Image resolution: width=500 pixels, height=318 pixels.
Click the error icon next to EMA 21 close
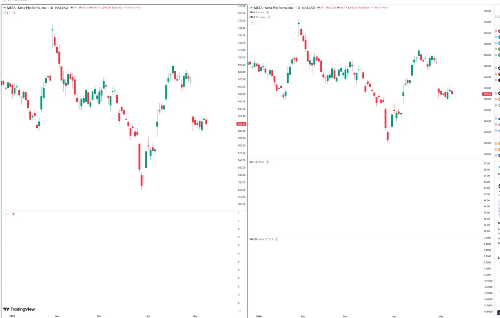268,17
